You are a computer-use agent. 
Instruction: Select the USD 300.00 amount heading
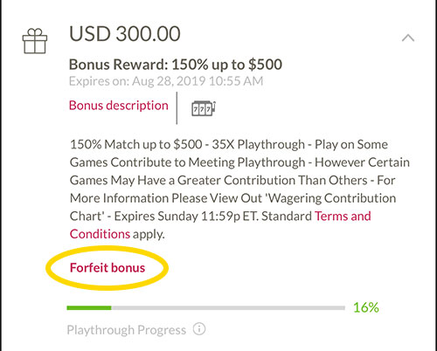pos(125,34)
